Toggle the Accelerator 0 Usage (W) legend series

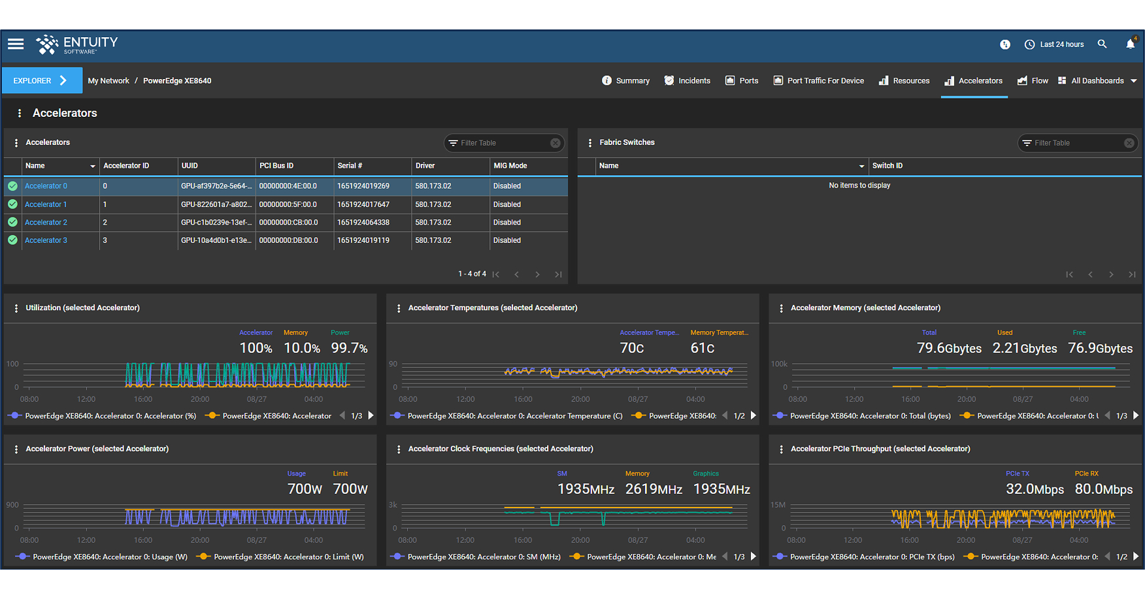tap(102, 557)
